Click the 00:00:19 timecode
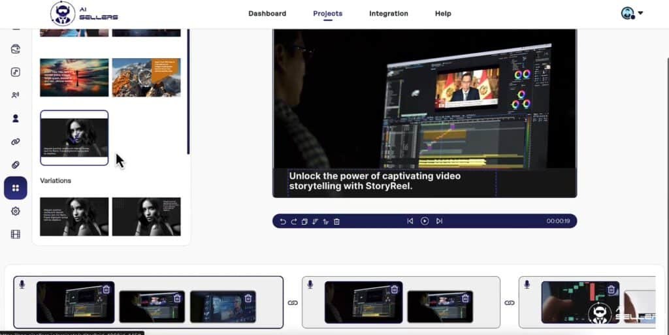669x335 pixels. pos(558,221)
